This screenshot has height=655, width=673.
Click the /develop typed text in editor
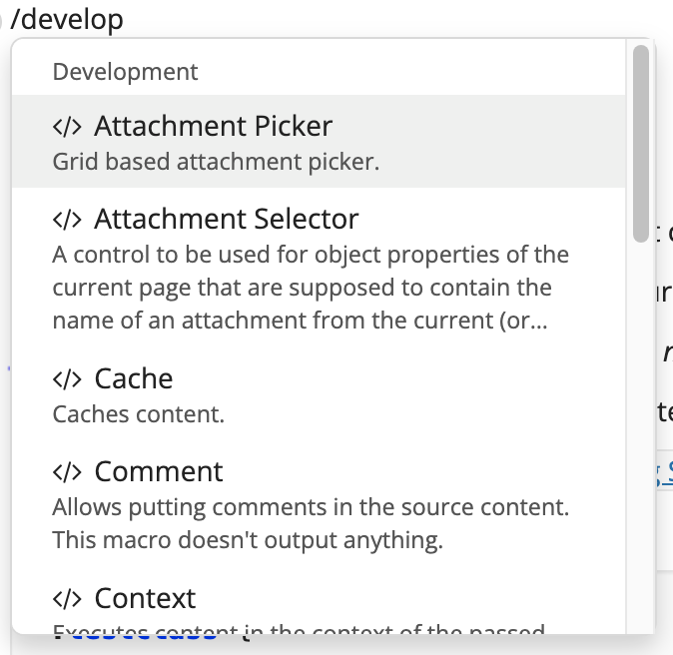point(67,20)
